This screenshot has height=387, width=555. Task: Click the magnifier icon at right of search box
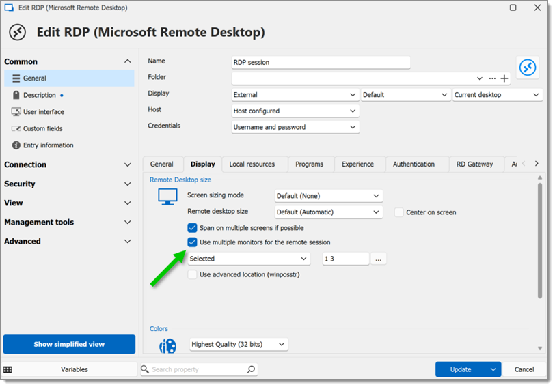[251, 369]
